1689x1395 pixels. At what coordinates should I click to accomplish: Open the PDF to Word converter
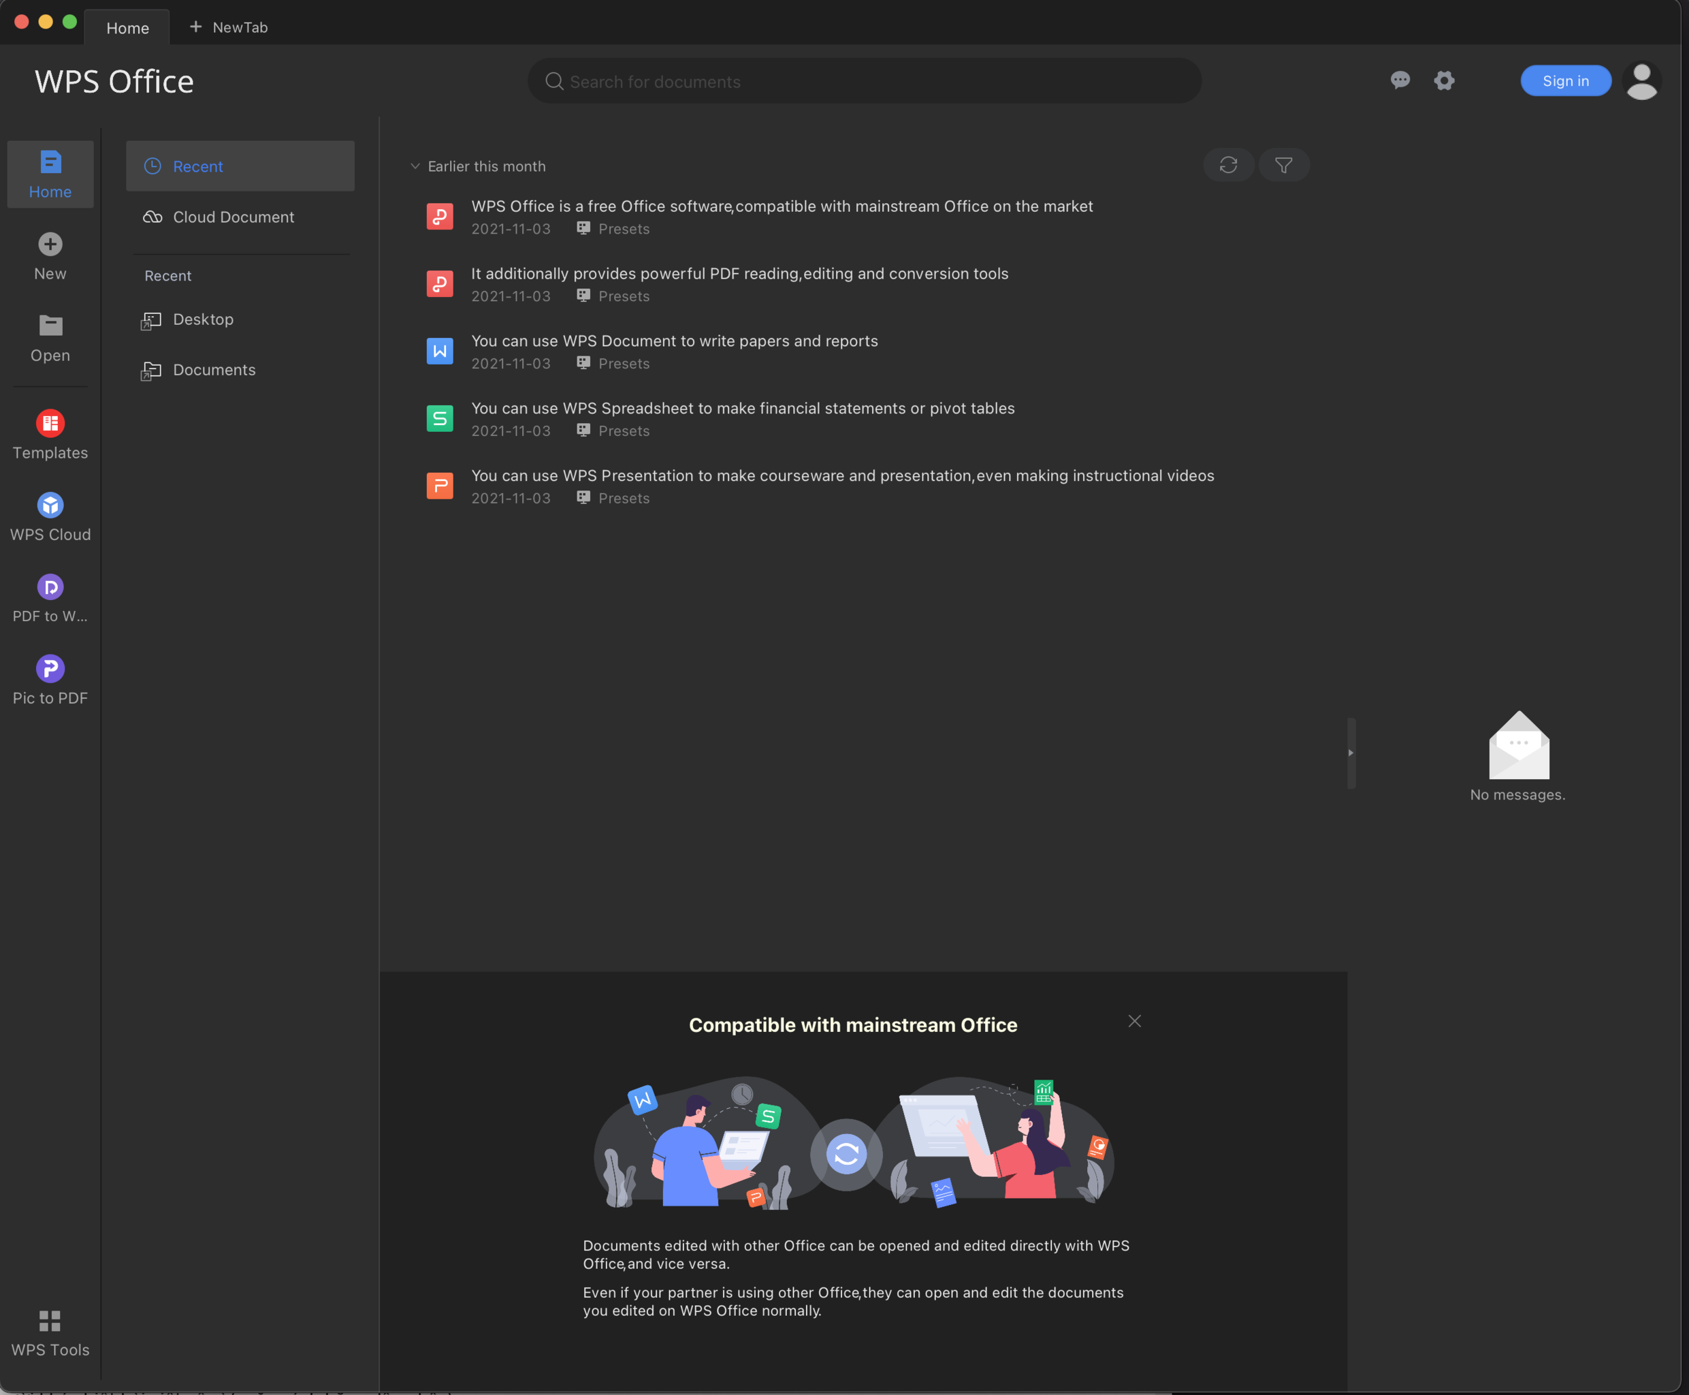tap(50, 599)
